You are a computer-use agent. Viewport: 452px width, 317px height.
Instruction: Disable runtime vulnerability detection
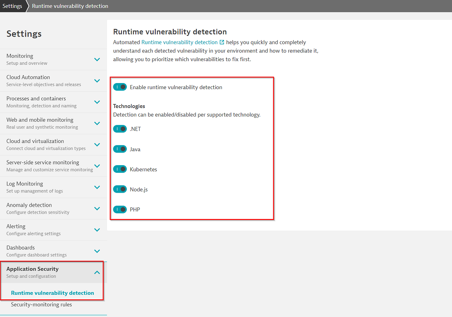point(120,87)
